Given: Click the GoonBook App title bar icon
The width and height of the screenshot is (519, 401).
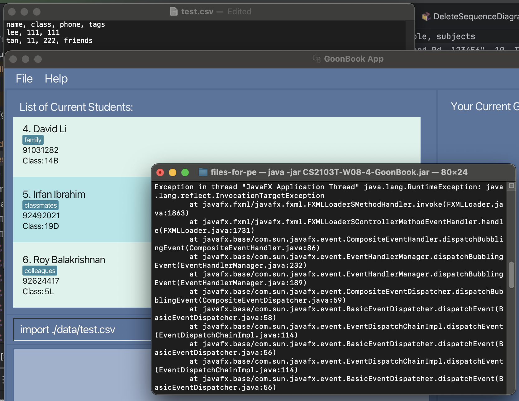Looking at the screenshot, I should click(317, 59).
